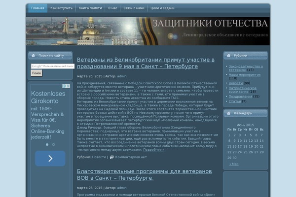Focus the Google custom search field
Screen dimensions: 296x197
coord(53,66)
